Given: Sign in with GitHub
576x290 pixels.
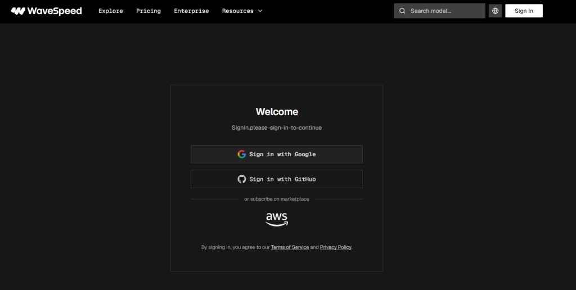Looking at the screenshot, I should click(x=277, y=179).
